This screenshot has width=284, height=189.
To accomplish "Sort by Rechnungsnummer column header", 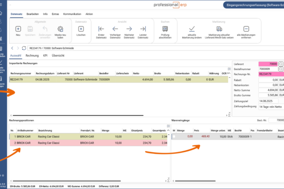I will pyautogui.click(x=21, y=73).
